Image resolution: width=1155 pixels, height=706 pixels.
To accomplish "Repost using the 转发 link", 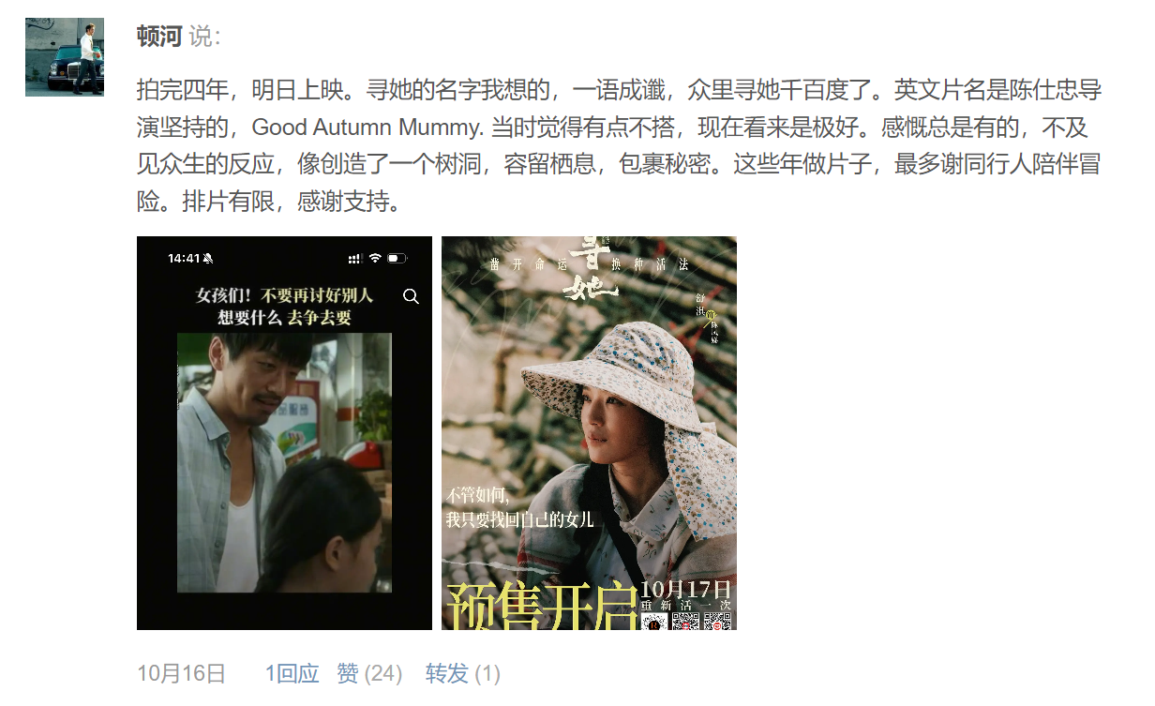I will click(x=447, y=673).
